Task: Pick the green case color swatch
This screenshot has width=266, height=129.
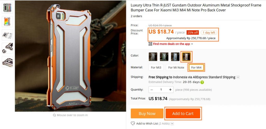Action: click(x=164, y=57)
